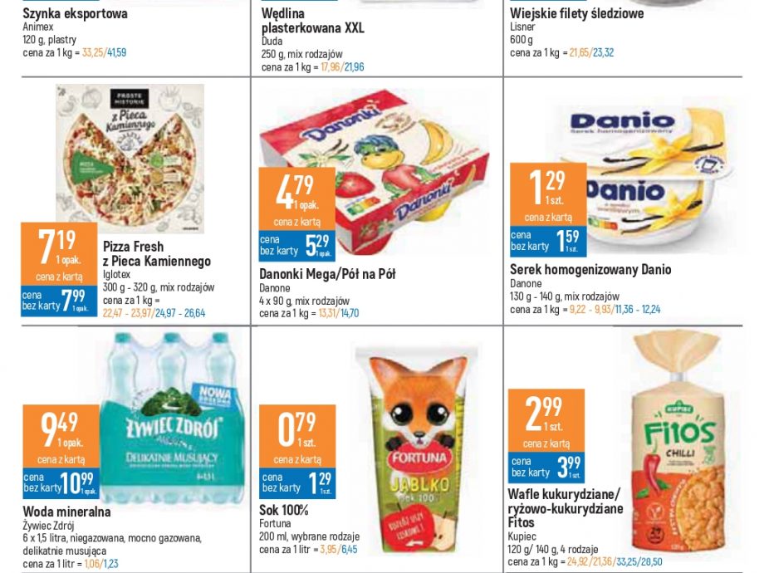Click the orange 4,79 Danonki price tag
The height and width of the screenshot is (573, 764).
pos(297,198)
